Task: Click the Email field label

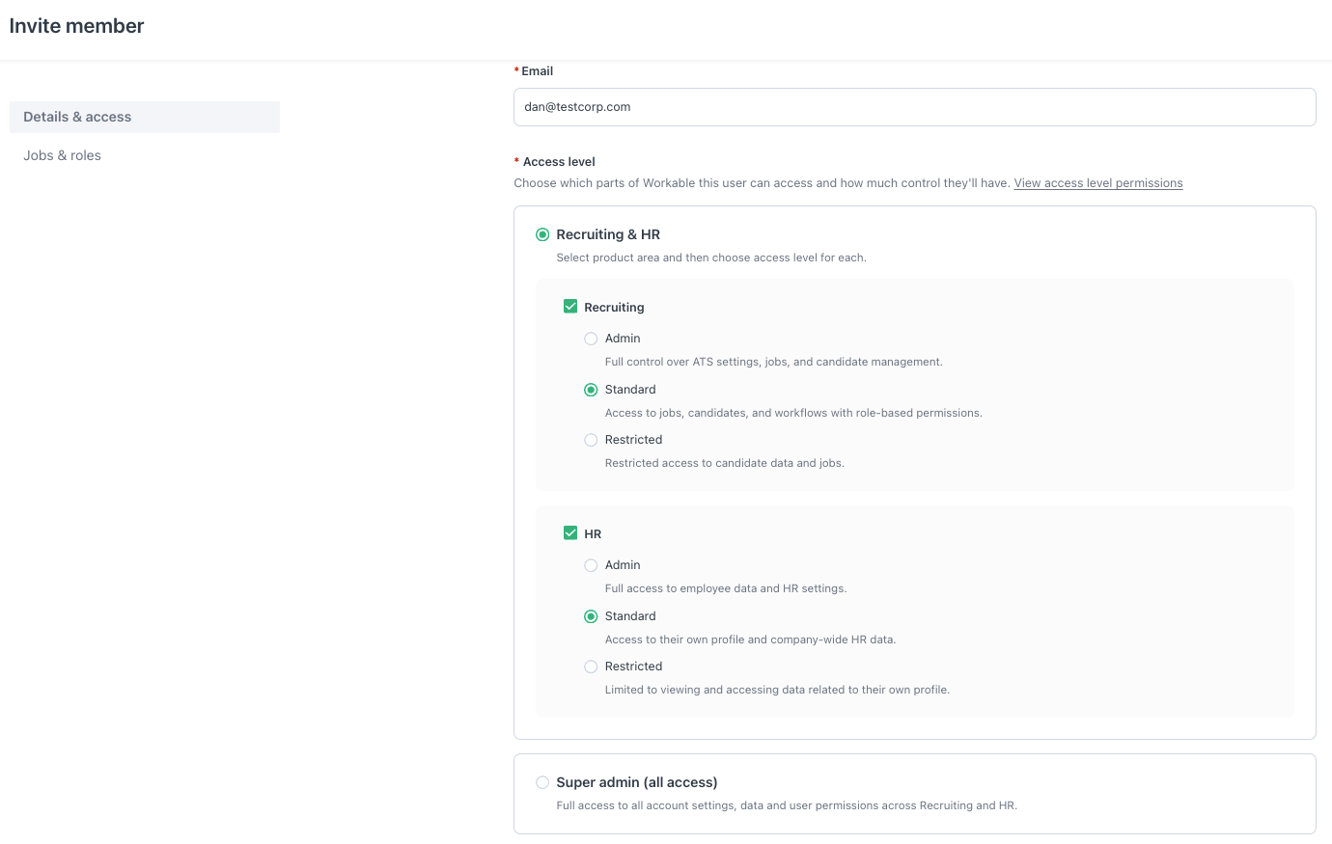Action: pyautogui.click(x=537, y=71)
